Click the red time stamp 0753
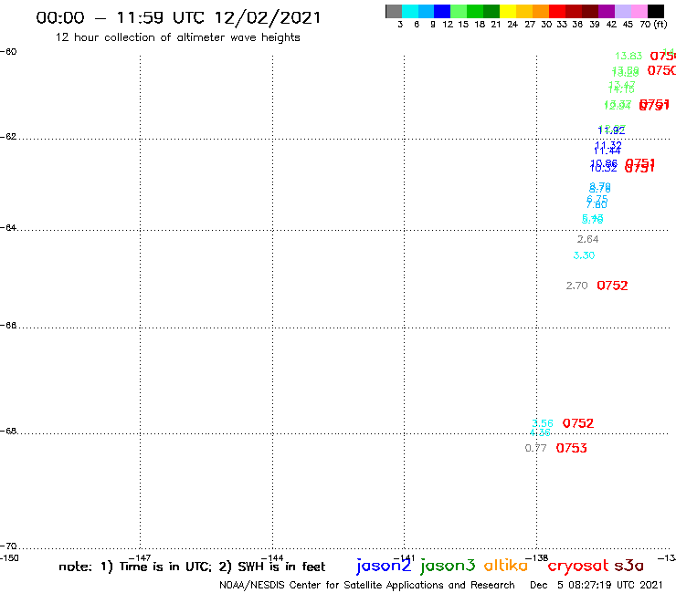Image resolution: width=676 pixels, height=593 pixels. click(571, 448)
